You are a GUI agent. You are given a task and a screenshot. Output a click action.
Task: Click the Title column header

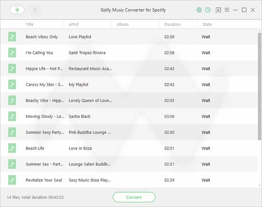[x=30, y=25]
